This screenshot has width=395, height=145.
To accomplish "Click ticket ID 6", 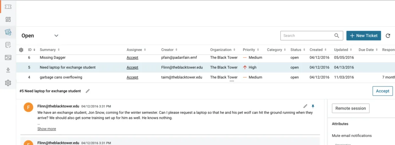I will point(29,57).
